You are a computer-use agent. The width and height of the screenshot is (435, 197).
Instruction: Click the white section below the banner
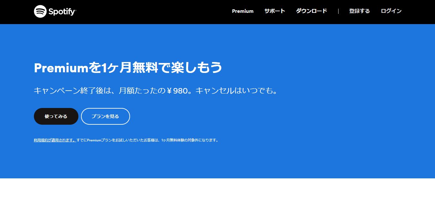click(217, 188)
